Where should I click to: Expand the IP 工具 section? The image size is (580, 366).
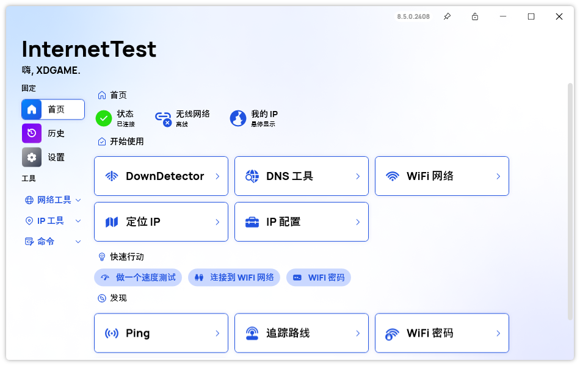coord(48,220)
